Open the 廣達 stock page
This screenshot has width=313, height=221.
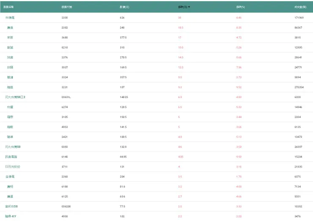[x=10, y=27]
